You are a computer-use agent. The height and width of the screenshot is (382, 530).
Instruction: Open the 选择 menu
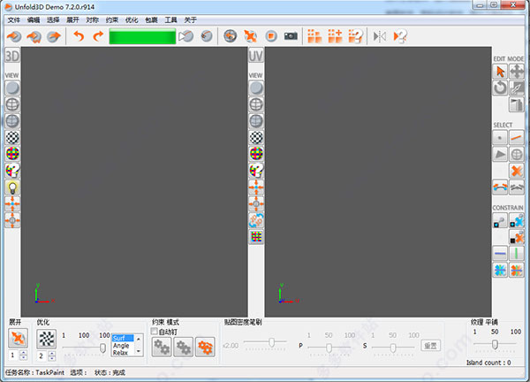pyautogui.click(x=53, y=20)
